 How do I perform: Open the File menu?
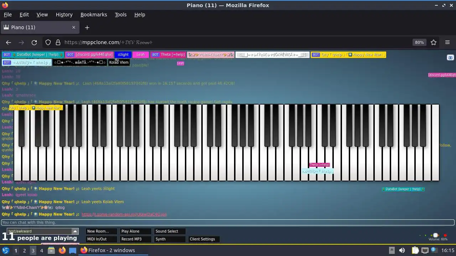point(8,15)
